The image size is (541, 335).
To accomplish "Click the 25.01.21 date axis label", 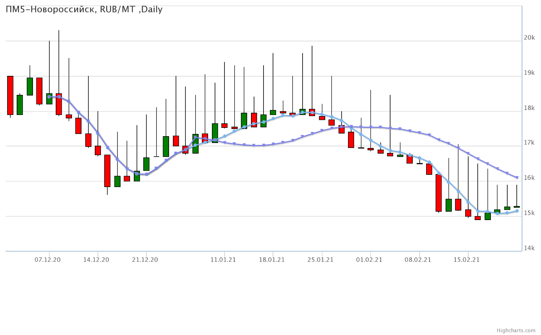I will point(320,260).
